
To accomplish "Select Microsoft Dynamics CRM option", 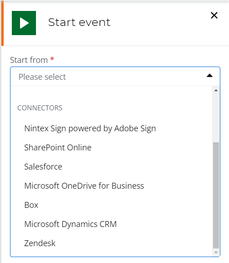I will [71, 224].
